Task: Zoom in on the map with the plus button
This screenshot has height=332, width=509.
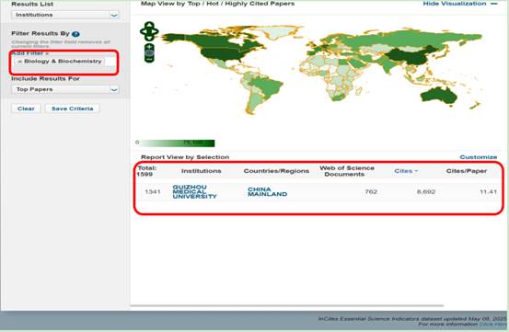Action: [x=149, y=47]
